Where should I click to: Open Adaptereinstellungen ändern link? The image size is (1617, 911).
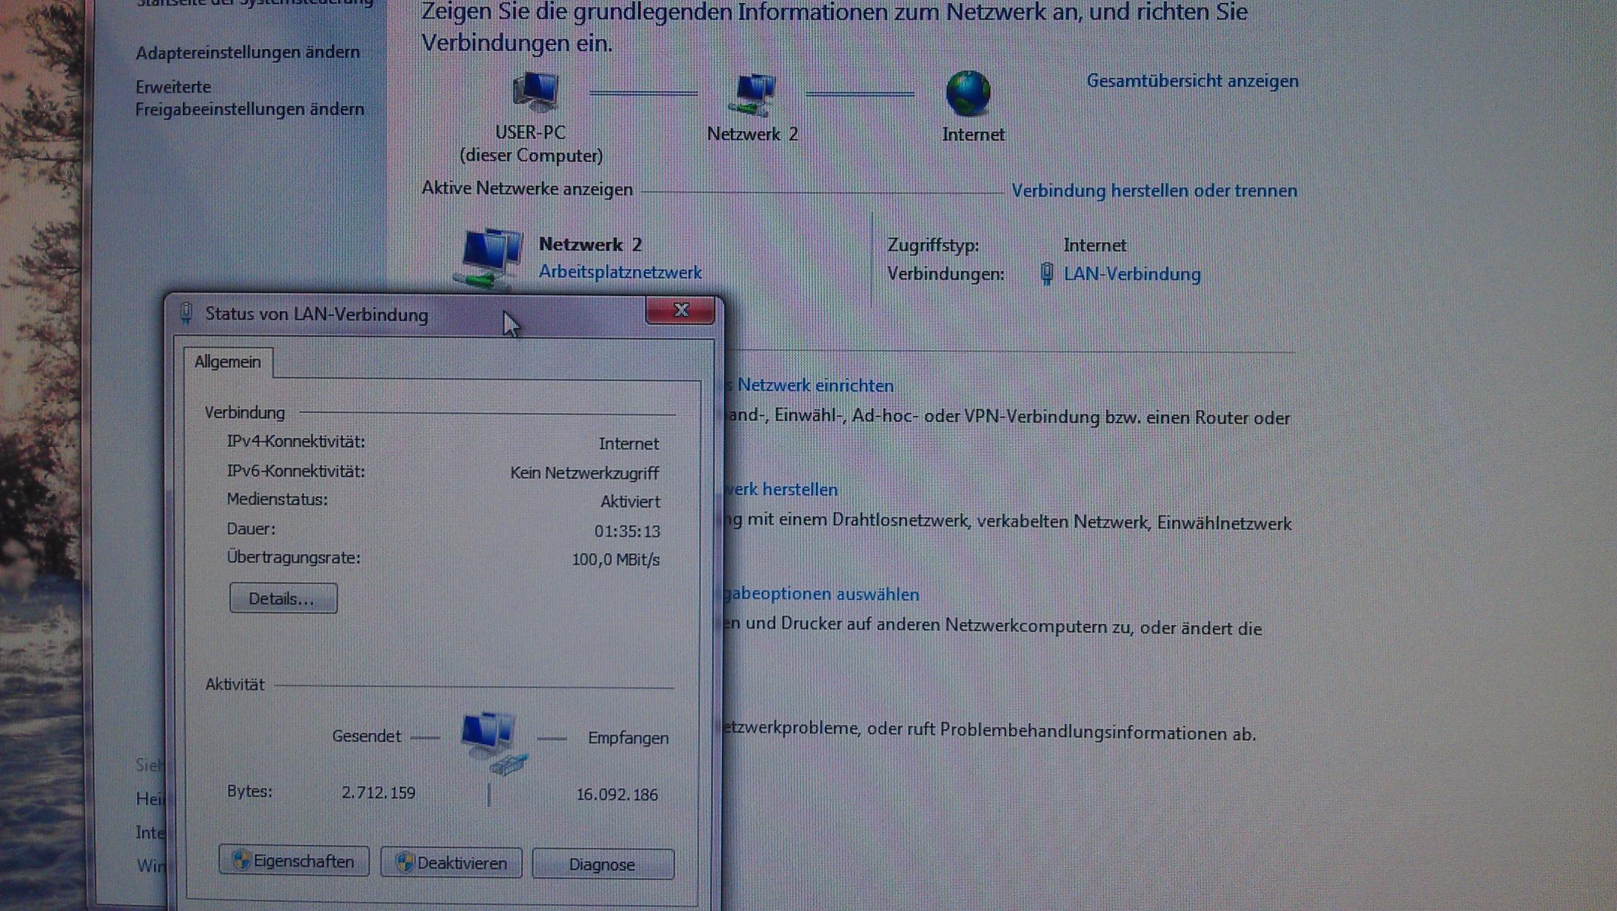point(247,53)
